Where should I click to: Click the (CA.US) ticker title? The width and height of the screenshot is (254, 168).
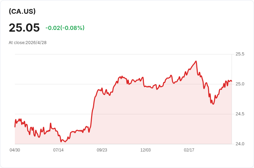coord(22,11)
